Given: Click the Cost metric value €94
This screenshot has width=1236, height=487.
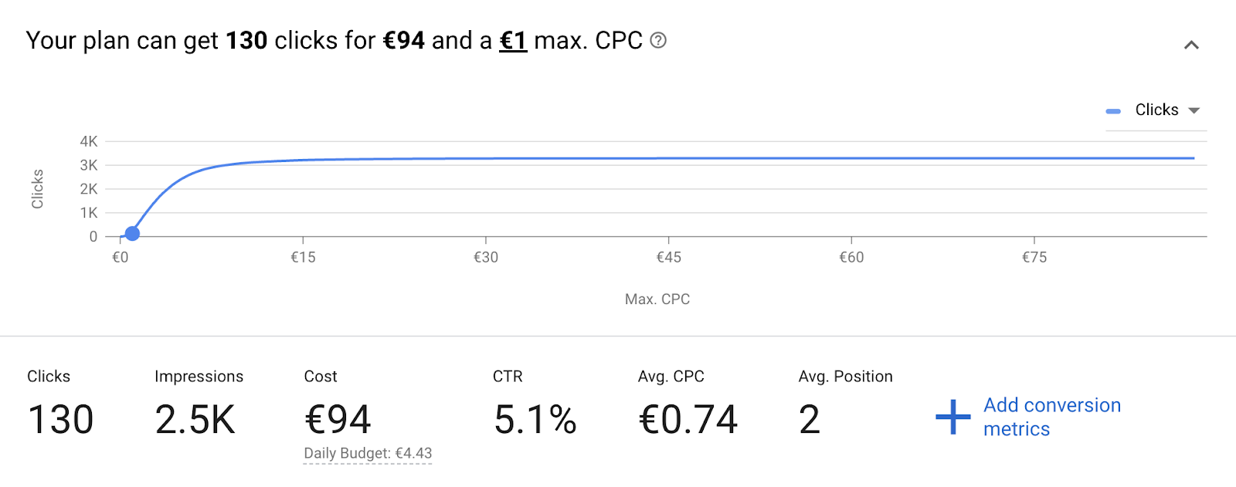Looking at the screenshot, I should [338, 420].
